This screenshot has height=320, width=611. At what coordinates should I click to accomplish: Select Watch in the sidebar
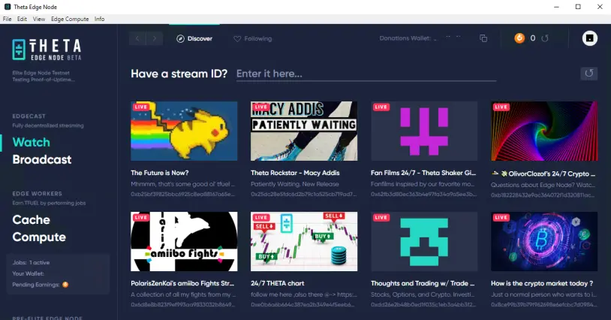tap(32, 142)
